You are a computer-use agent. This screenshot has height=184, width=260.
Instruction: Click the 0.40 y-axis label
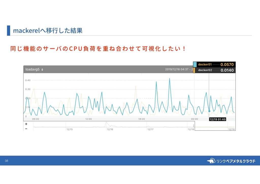pos(28,80)
